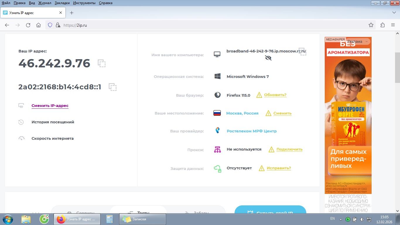The image size is (400, 225).
Task: Click the warning triangle next to Подключить
Action: (271, 149)
